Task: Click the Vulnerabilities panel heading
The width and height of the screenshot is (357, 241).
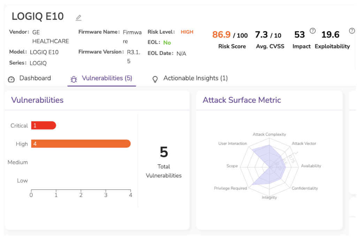Action: 37,100
